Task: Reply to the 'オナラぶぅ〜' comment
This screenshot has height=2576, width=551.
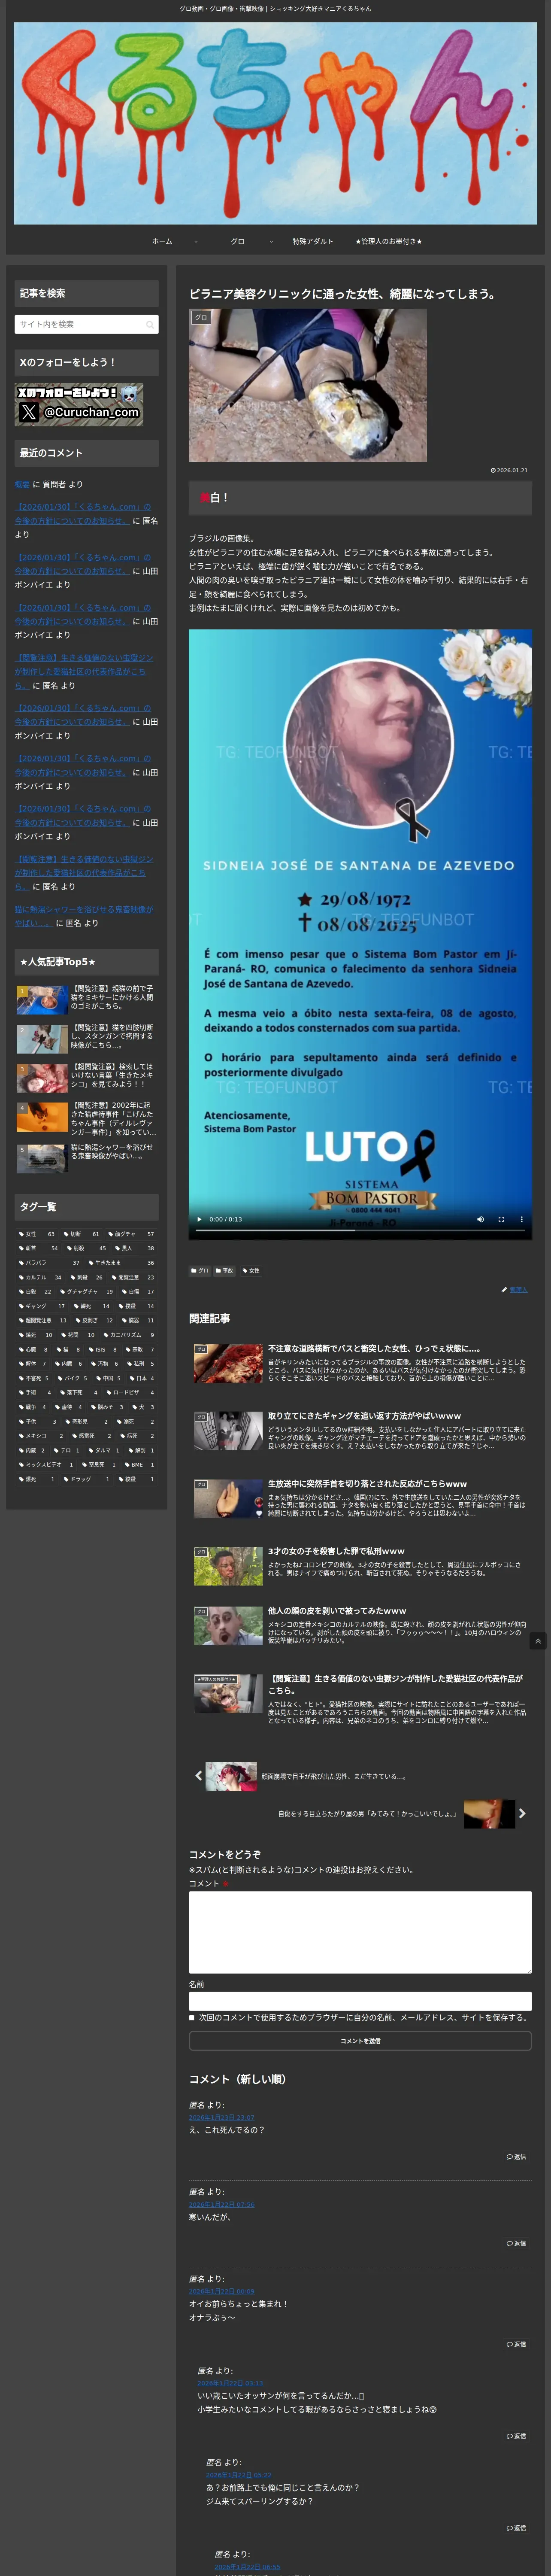Action: 516,2344
